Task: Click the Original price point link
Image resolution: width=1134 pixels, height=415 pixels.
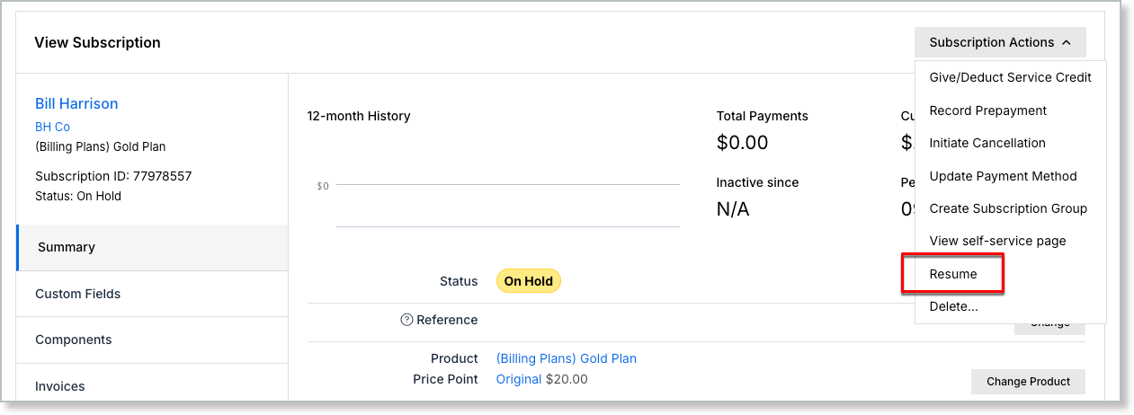Action: click(x=519, y=379)
